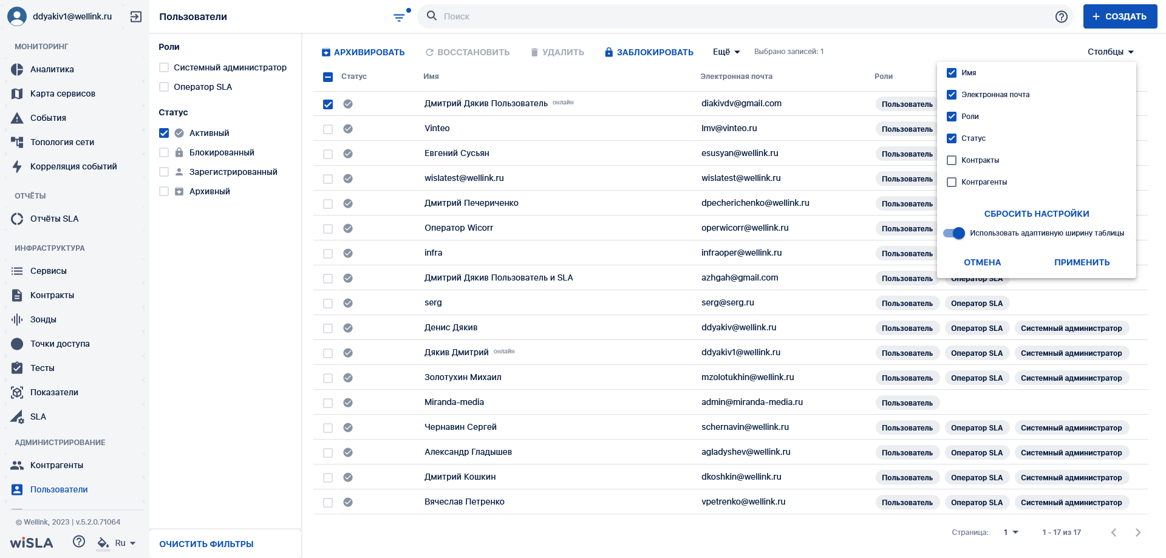The height and width of the screenshot is (558, 1166).
Task: Open the Ru language dropdown
Action: tap(125, 543)
